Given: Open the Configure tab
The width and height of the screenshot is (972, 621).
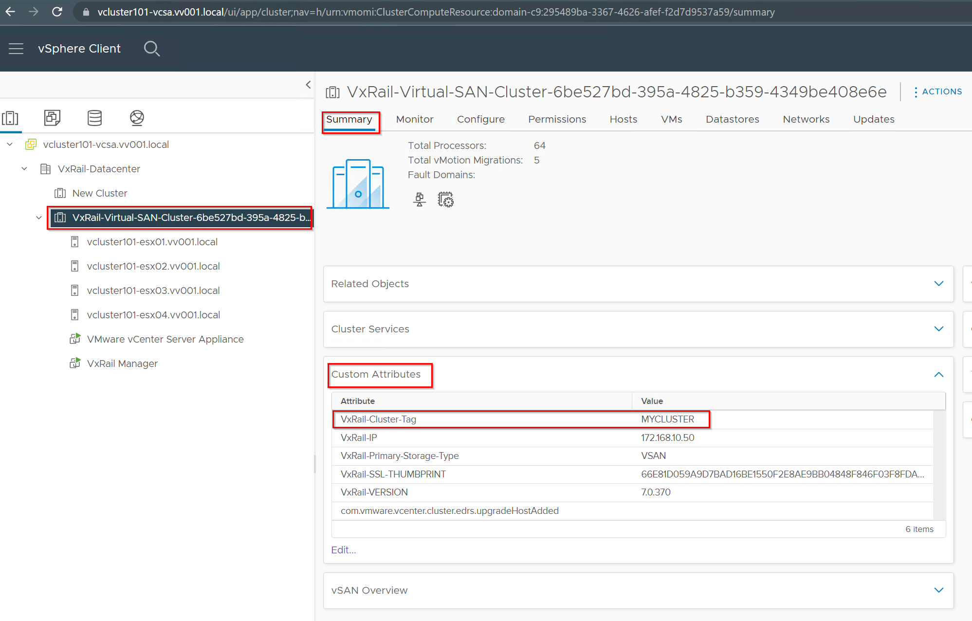Looking at the screenshot, I should [x=480, y=119].
